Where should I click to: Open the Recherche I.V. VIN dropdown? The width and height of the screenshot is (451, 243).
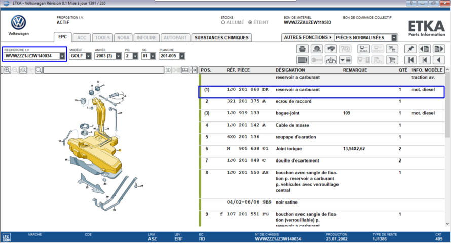pos(62,56)
